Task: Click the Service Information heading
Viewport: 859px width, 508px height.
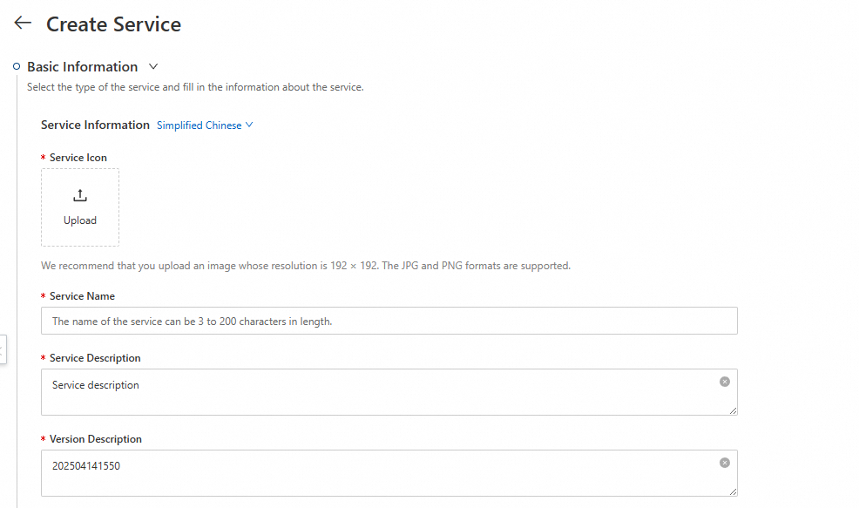Action: 95,125
